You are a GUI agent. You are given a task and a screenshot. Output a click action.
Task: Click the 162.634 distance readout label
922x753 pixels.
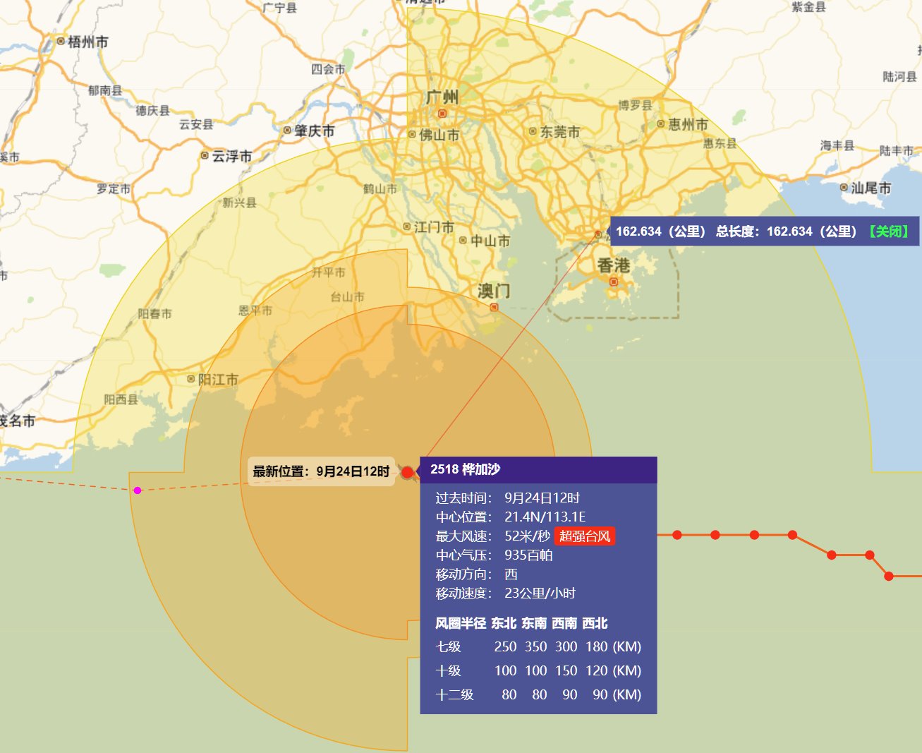[x=660, y=231]
